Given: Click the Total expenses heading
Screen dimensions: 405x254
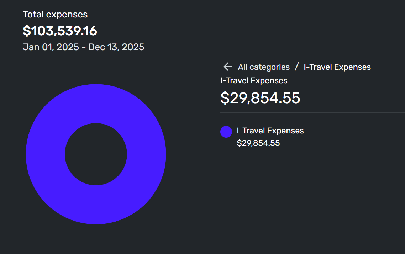Looking at the screenshot, I should point(55,15).
